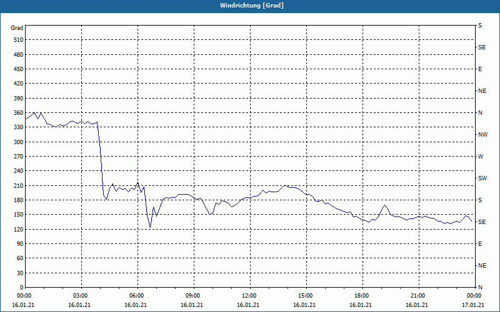
Task: Select the 180 y-axis value
Action: [19, 200]
